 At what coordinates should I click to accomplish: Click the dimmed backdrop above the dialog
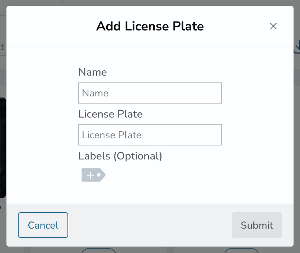tap(150, 3)
